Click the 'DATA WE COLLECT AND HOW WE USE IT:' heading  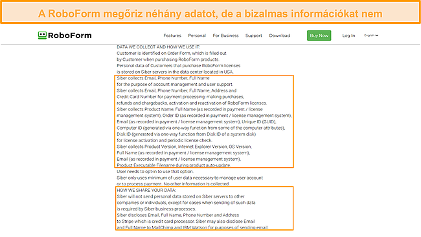(x=159, y=47)
